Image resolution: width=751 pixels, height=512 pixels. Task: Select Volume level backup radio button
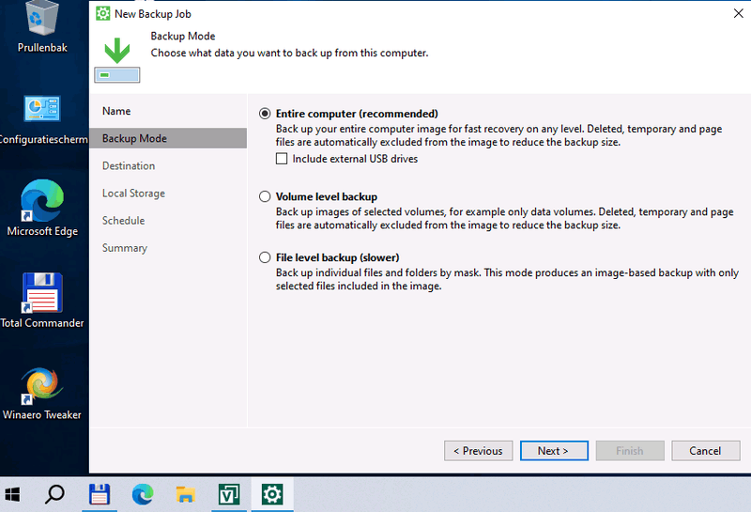coord(265,196)
